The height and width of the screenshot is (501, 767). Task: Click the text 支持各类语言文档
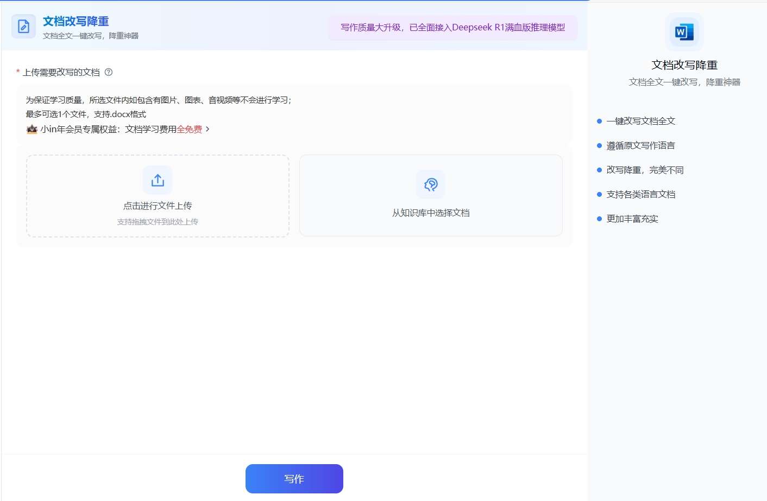[641, 194]
